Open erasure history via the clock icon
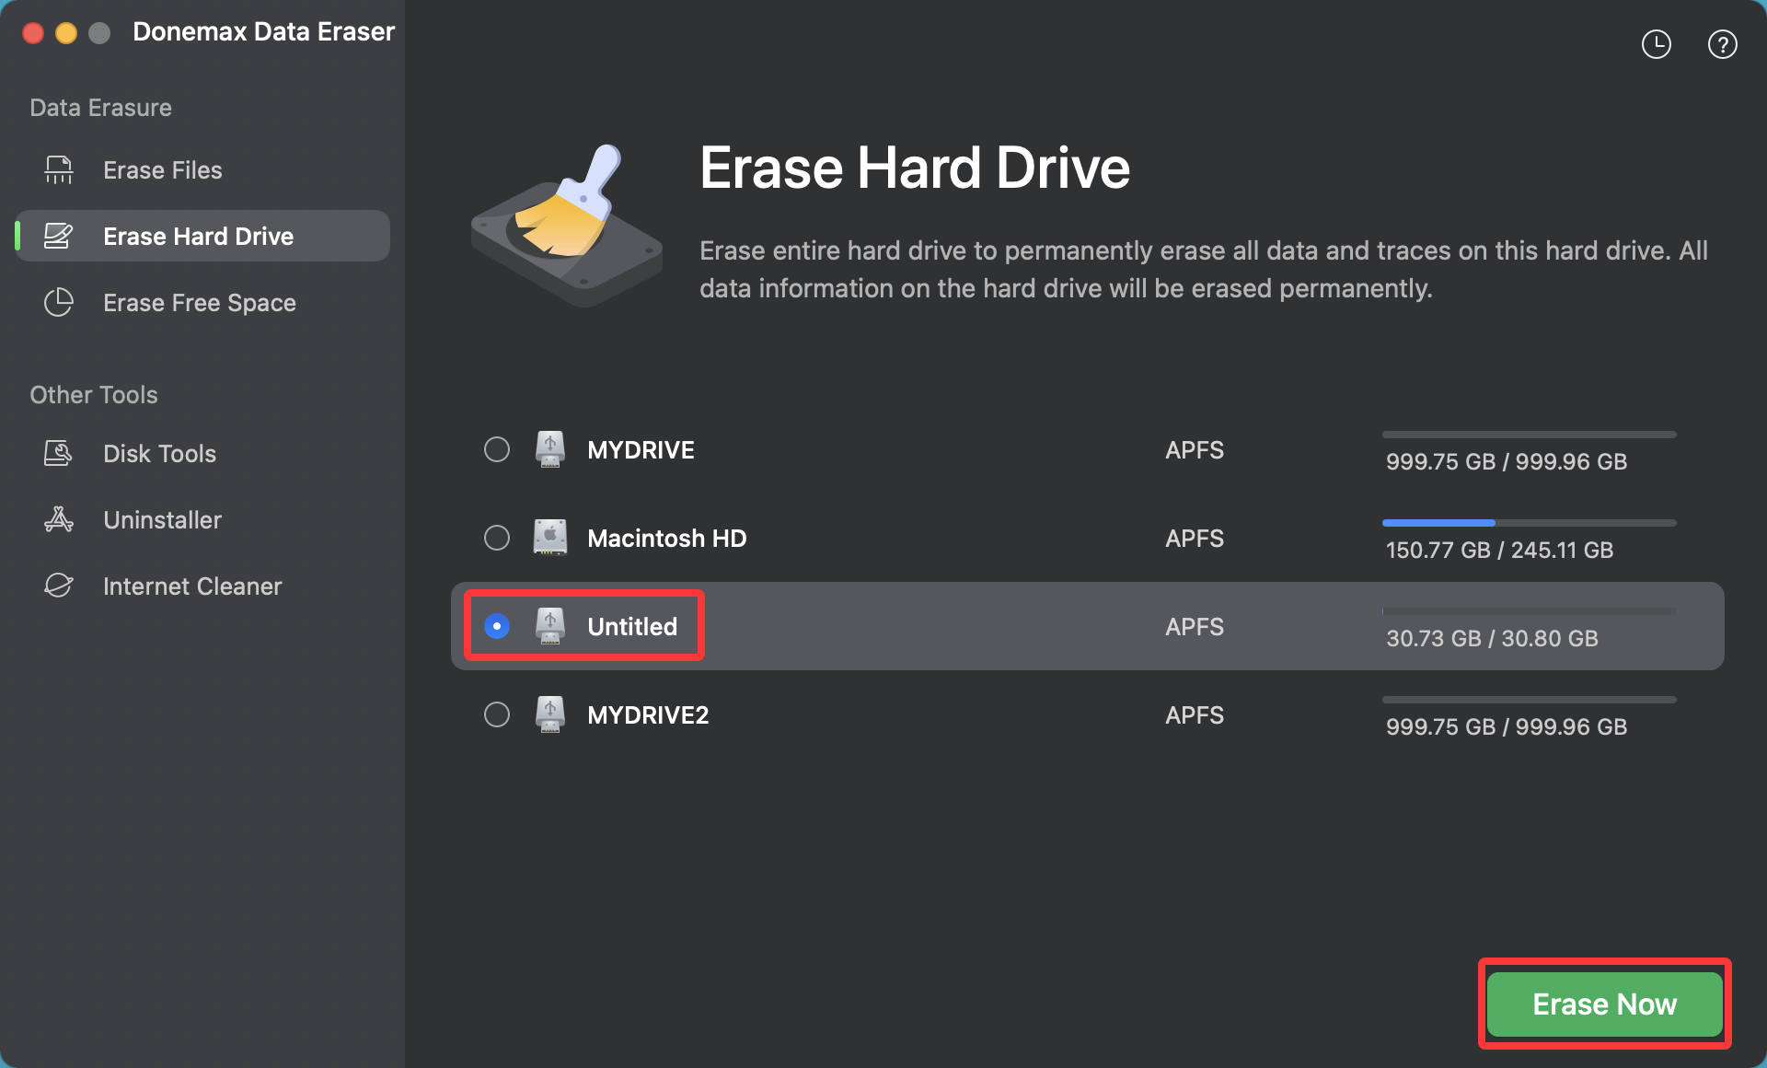Viewport: 1767px width, 1068px height. [1656, 43]
